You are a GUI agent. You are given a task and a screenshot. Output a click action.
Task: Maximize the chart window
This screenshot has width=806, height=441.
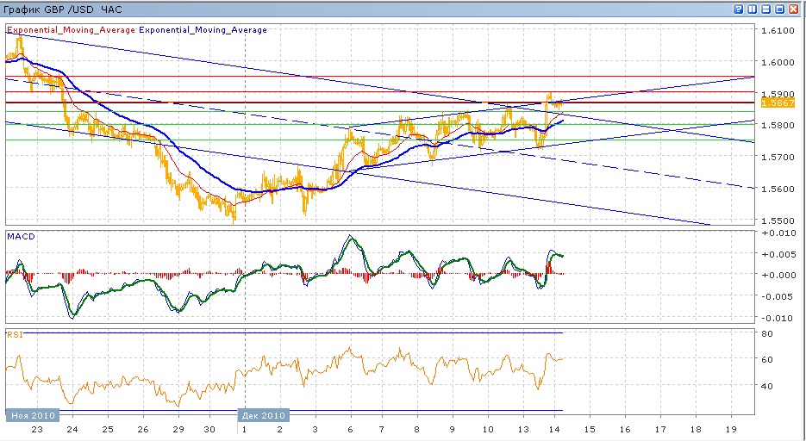coord(780,9)
